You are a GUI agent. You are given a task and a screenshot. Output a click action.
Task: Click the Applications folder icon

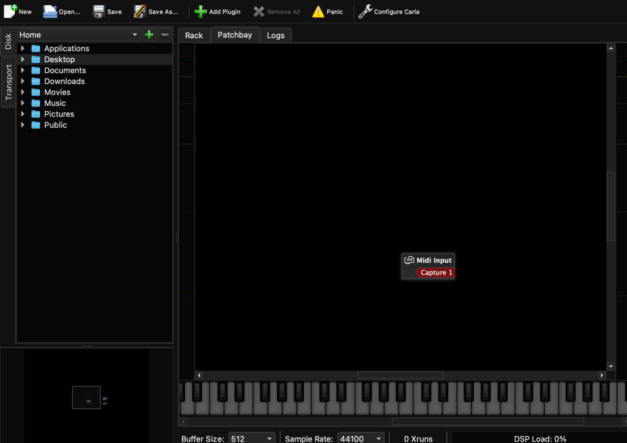pos(36,49)
